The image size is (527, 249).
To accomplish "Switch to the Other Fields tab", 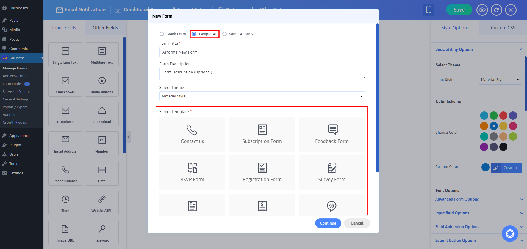I will [x=105, y=28].
